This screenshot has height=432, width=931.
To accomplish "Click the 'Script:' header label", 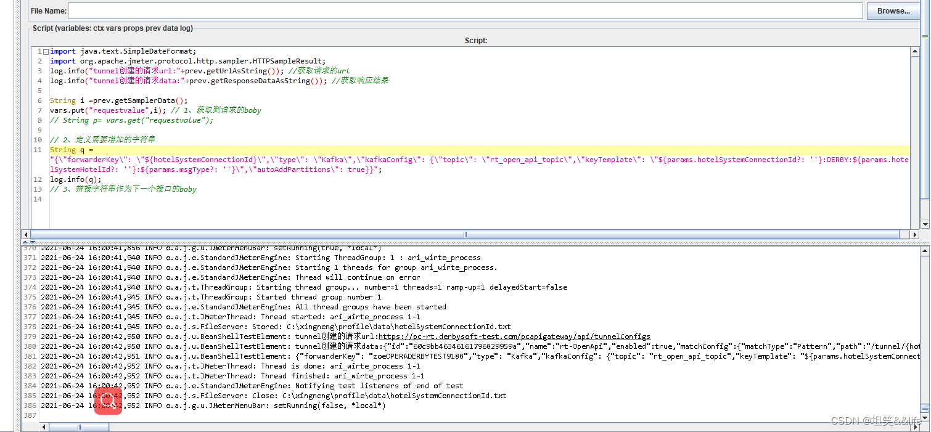I will (476, 40).
